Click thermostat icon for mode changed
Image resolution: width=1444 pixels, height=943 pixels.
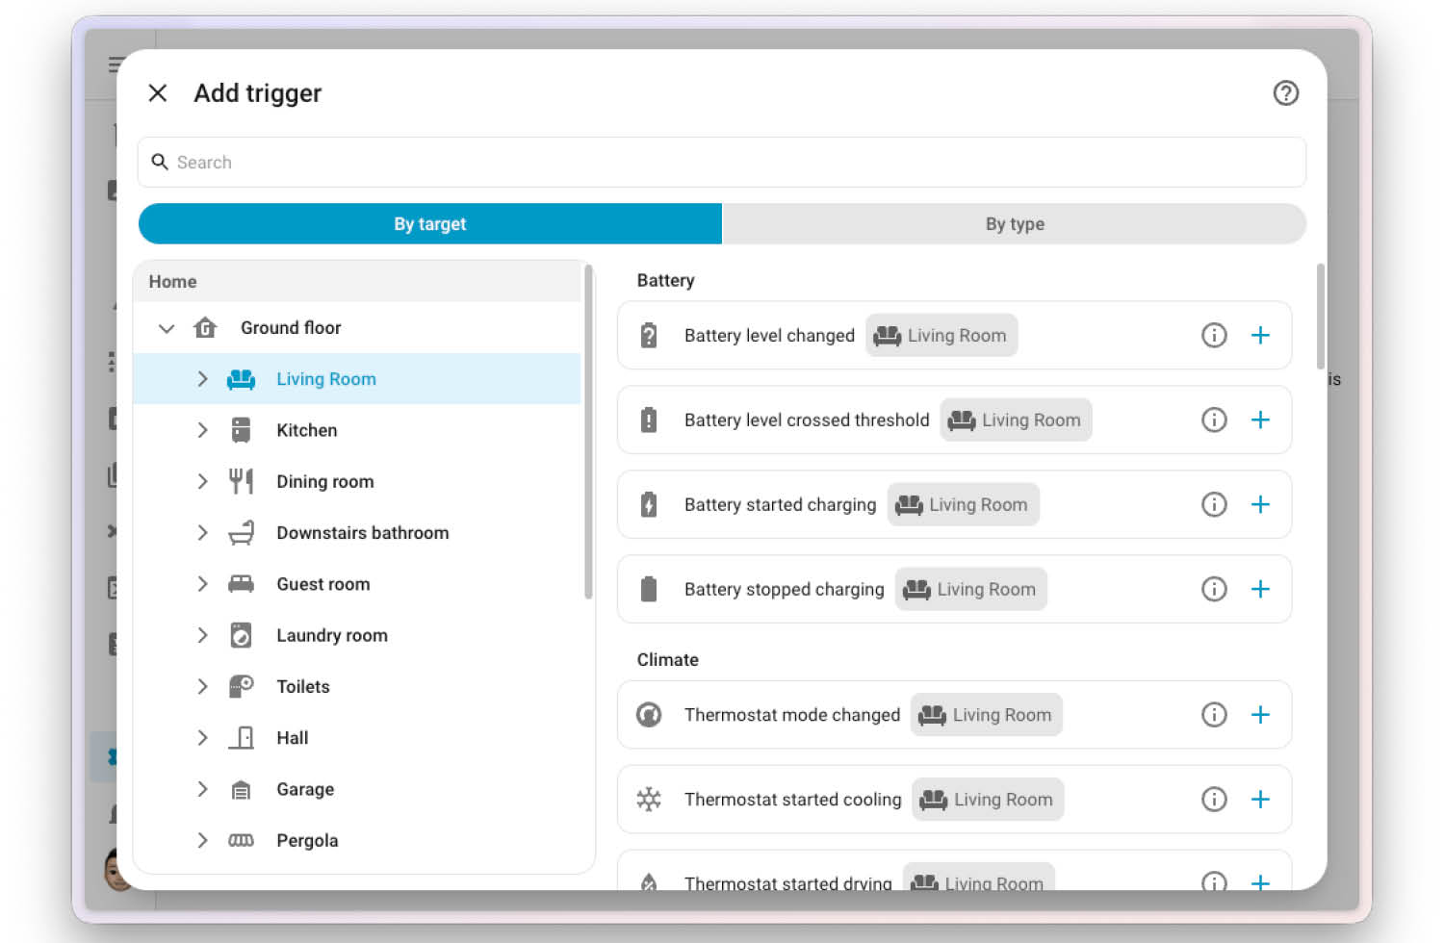point(649,715)
